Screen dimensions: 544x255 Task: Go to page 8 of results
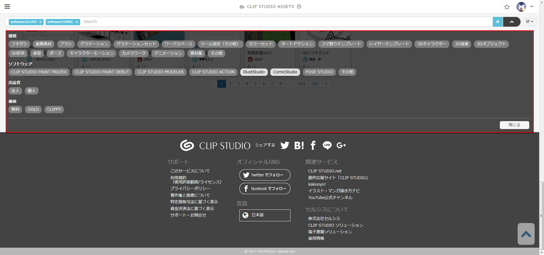(x=280, y=83)
